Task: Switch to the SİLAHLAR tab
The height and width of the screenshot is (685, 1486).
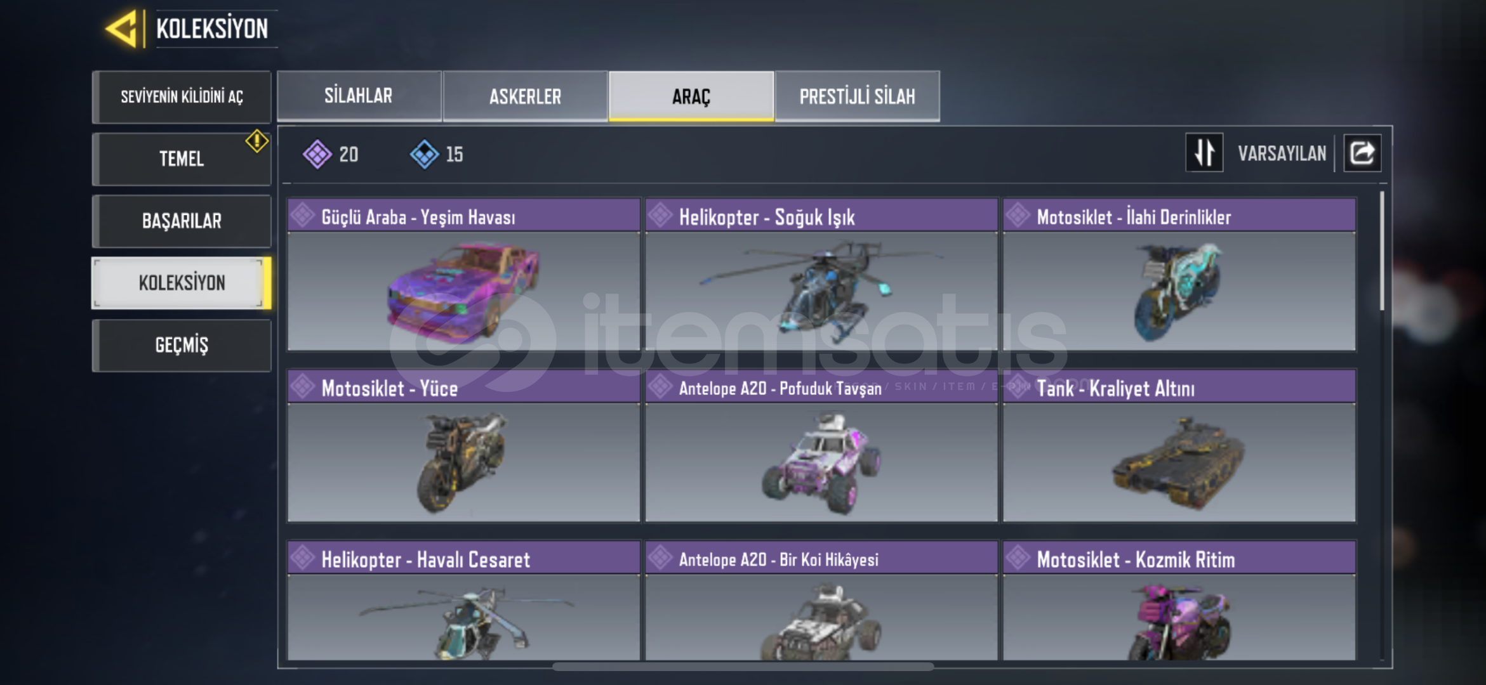Action: 359,96
